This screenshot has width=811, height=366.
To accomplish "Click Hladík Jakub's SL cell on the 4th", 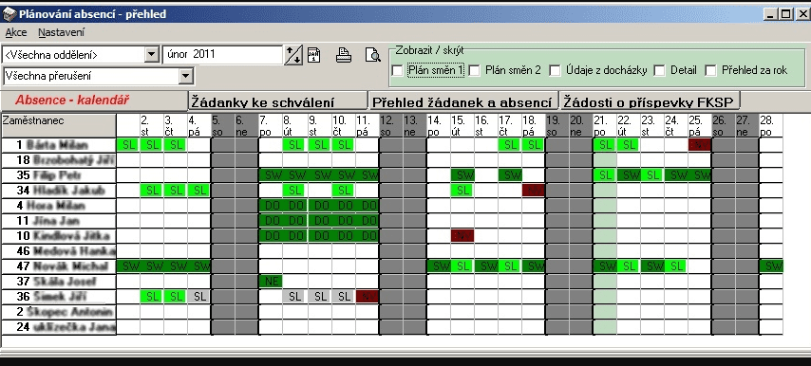I will pos(199,191).
